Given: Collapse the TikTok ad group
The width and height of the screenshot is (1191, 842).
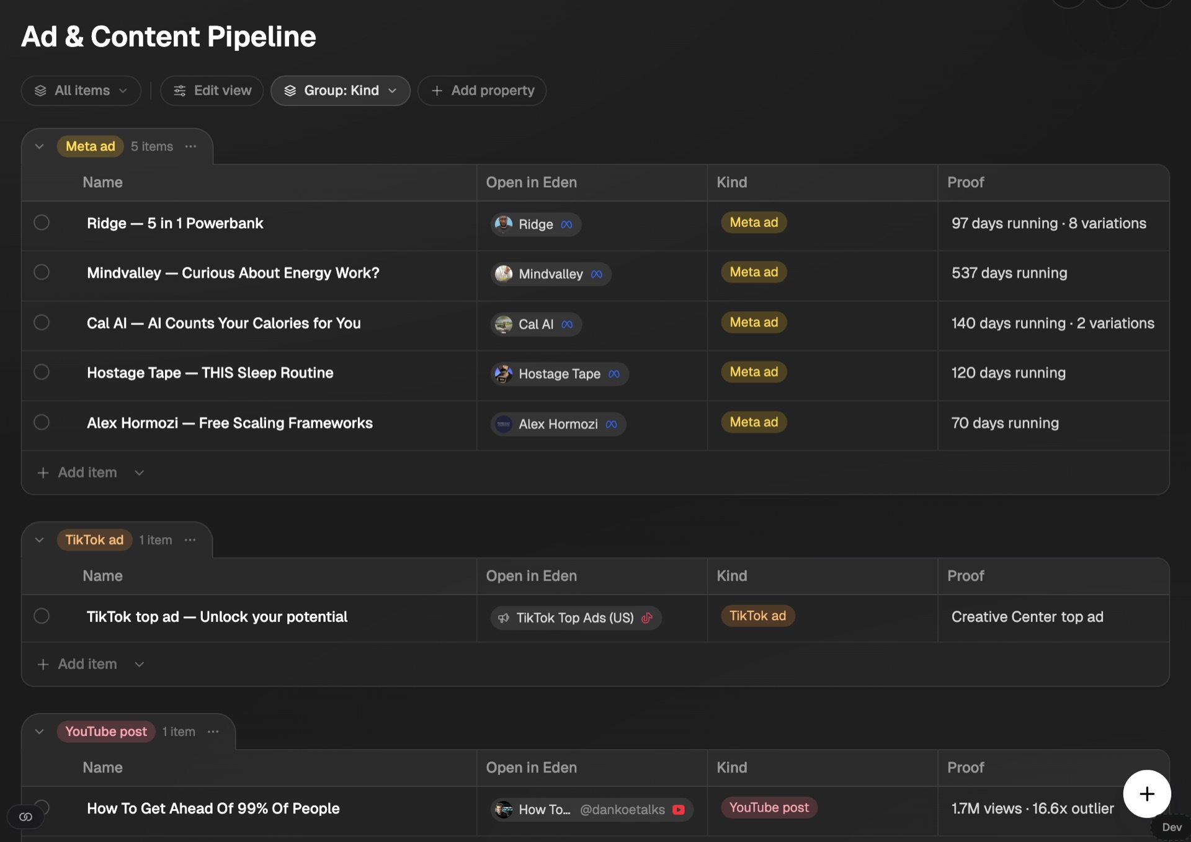Looking at the screenshot, I should [40, 540].
